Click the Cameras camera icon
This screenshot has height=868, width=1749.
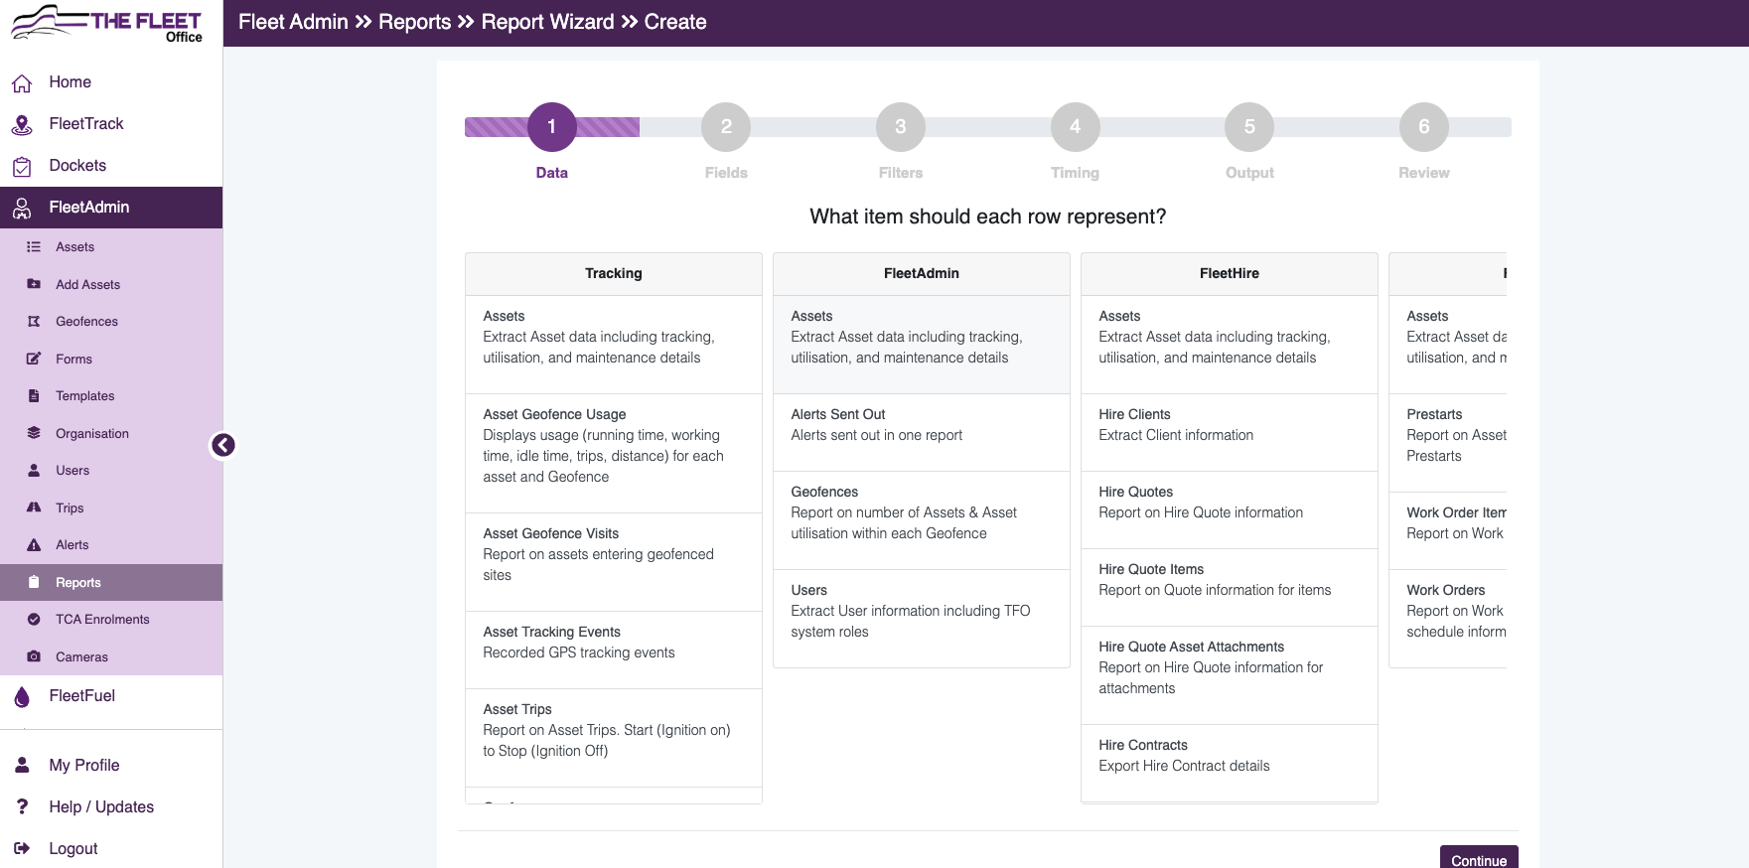coord(34,656)
